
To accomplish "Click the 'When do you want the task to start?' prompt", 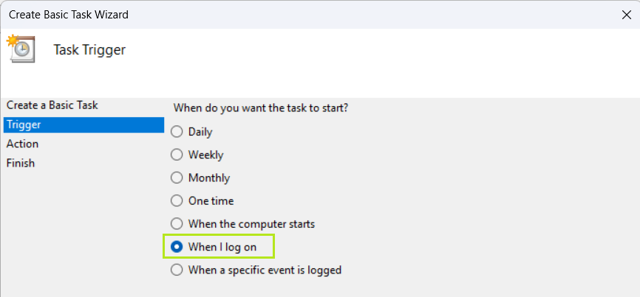I will point(261,108).
